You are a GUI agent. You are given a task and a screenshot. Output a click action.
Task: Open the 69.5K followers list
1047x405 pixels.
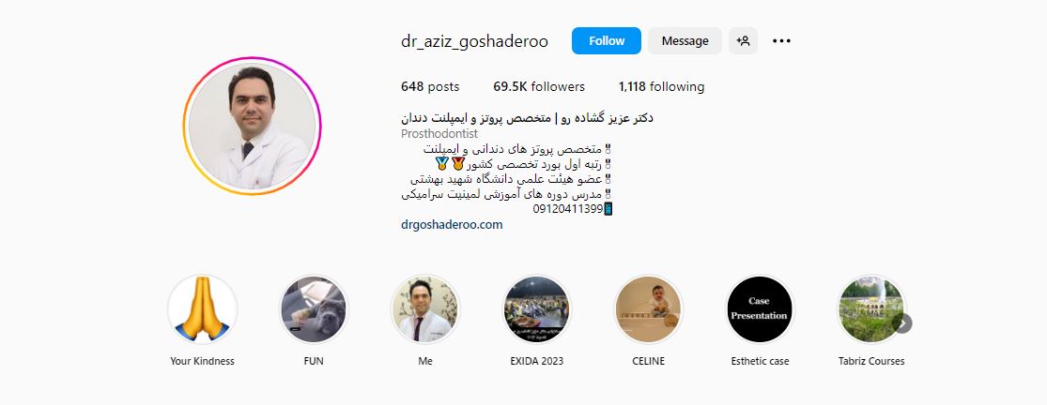(539, 86)
